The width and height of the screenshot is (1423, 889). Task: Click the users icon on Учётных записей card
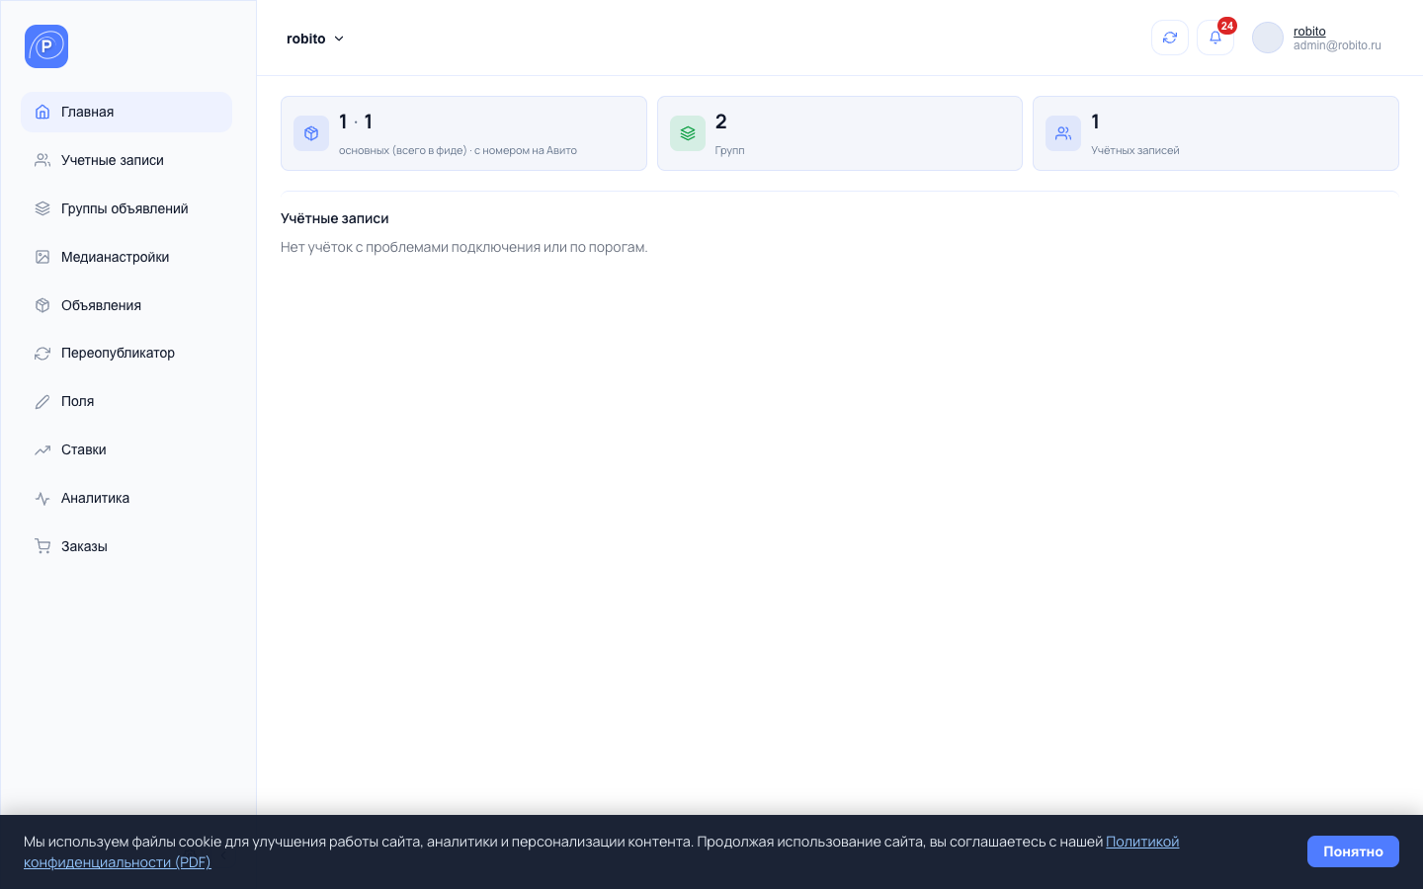(x=1063, y=133)
